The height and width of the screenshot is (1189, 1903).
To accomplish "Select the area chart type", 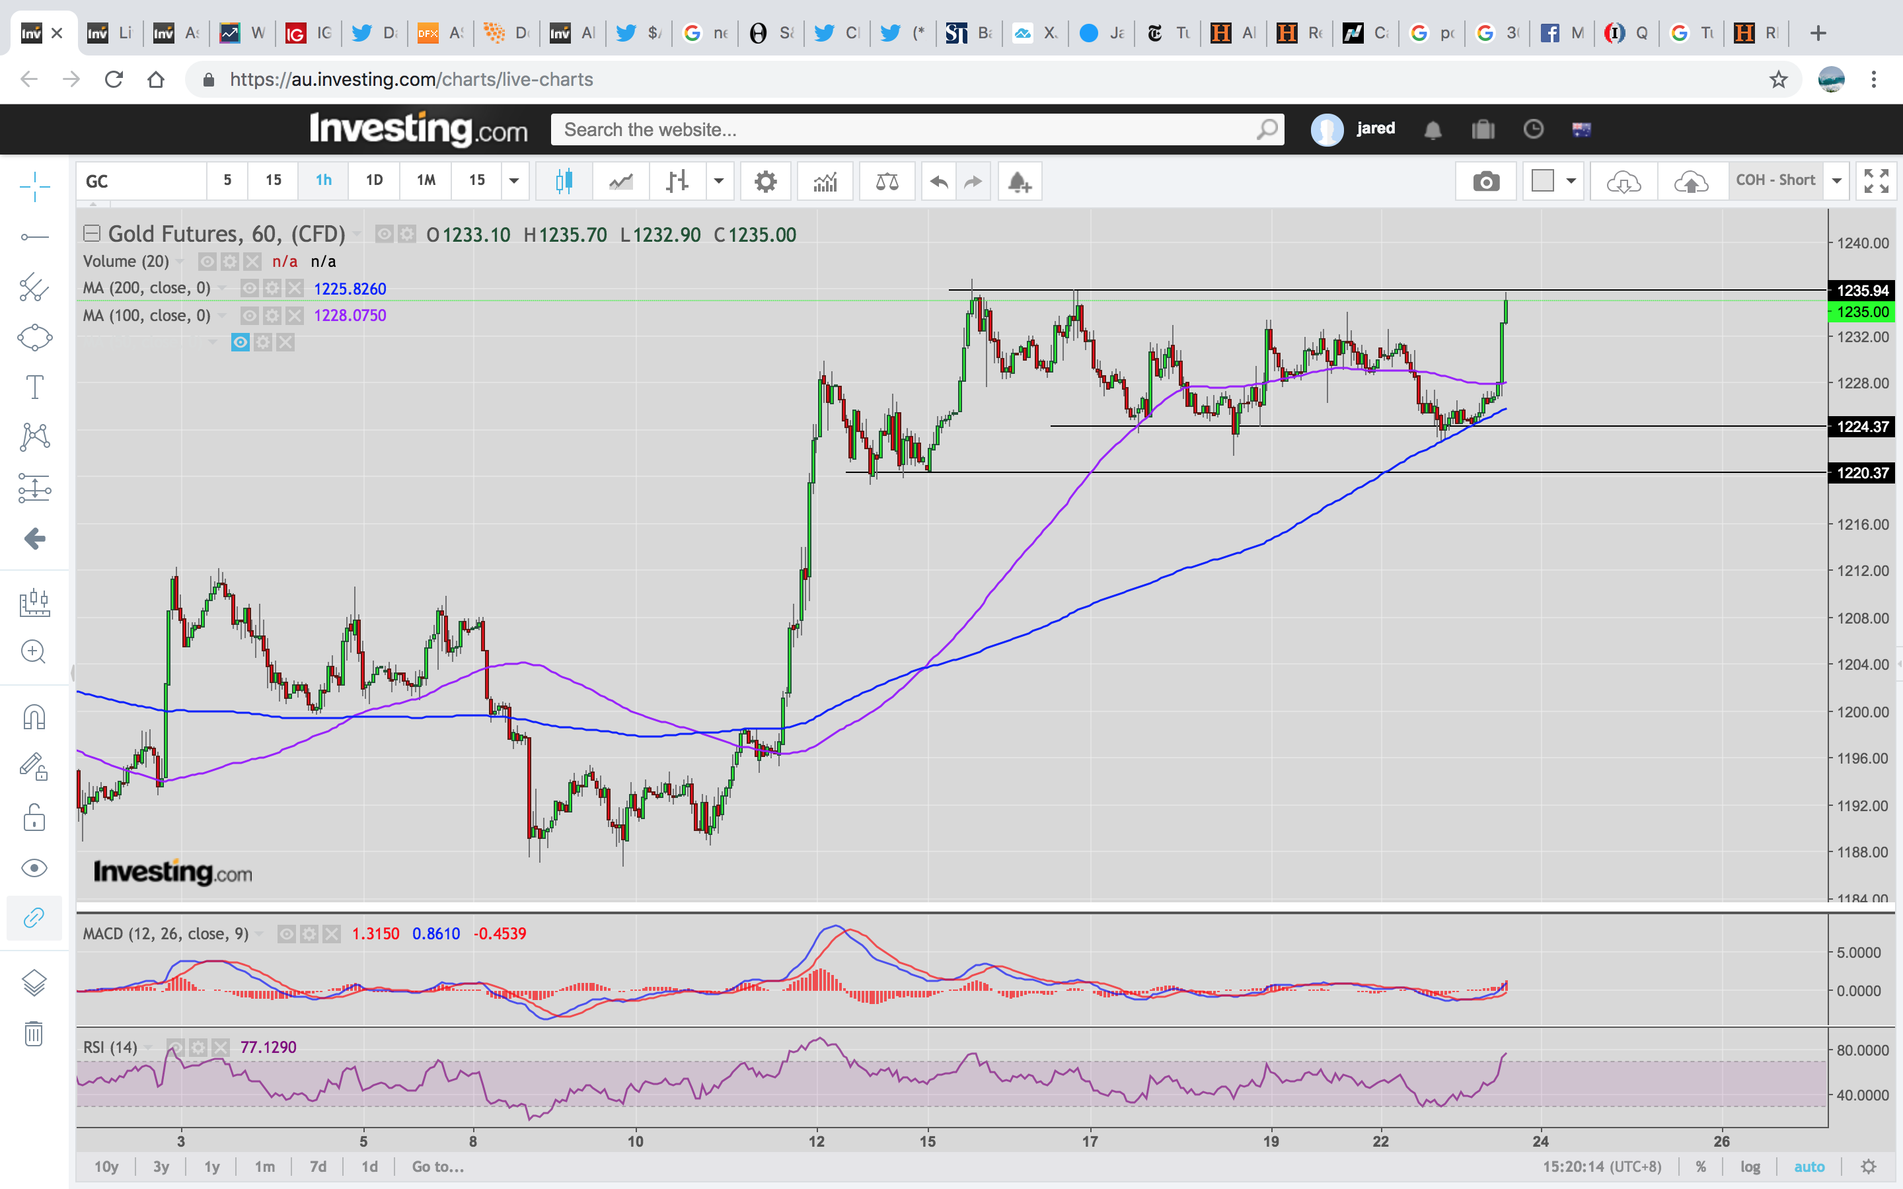I will coord(620,182).
